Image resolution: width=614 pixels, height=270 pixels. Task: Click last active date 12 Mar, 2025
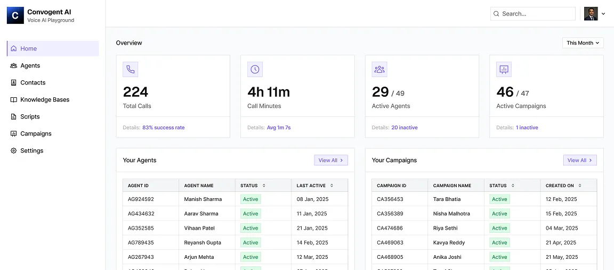pos(312,257)
